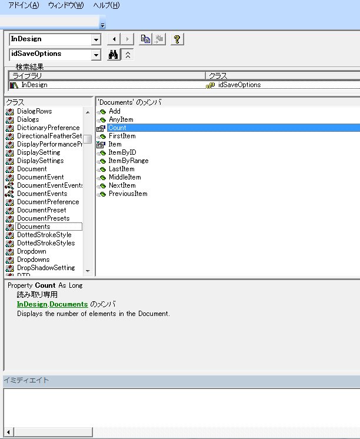Select the LastItem member
The width and height of the screenshot is (360, 439).
(x=122, y=169)
